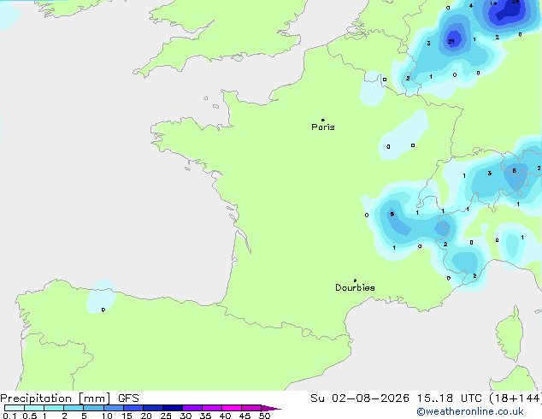Image resolution: width=542 pixels, height=419 pixels.
Task: Click the GFS model label
Action: coord(128,398)
